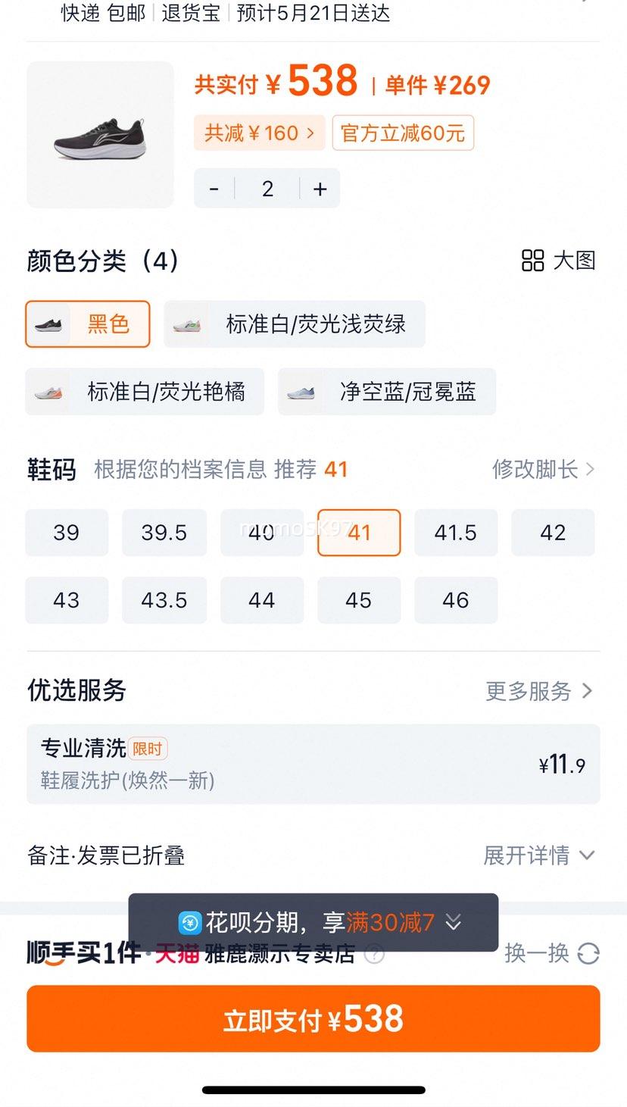Screen dimensions: 627x1107
Task: Decrease quantity with the minus button
Action: 214,189
